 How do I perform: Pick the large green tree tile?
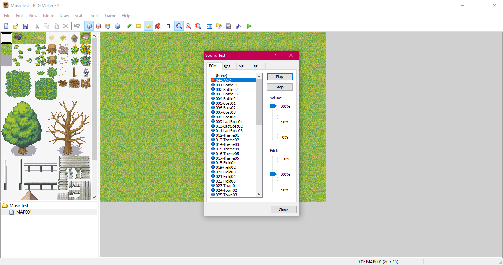click(x=22, y=129)
